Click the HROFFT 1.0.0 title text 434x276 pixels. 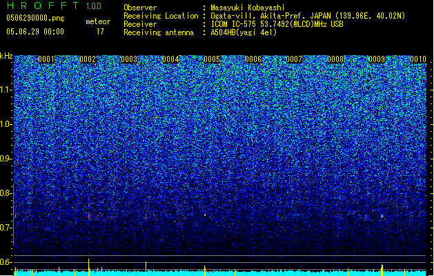[x=54, y=6]
